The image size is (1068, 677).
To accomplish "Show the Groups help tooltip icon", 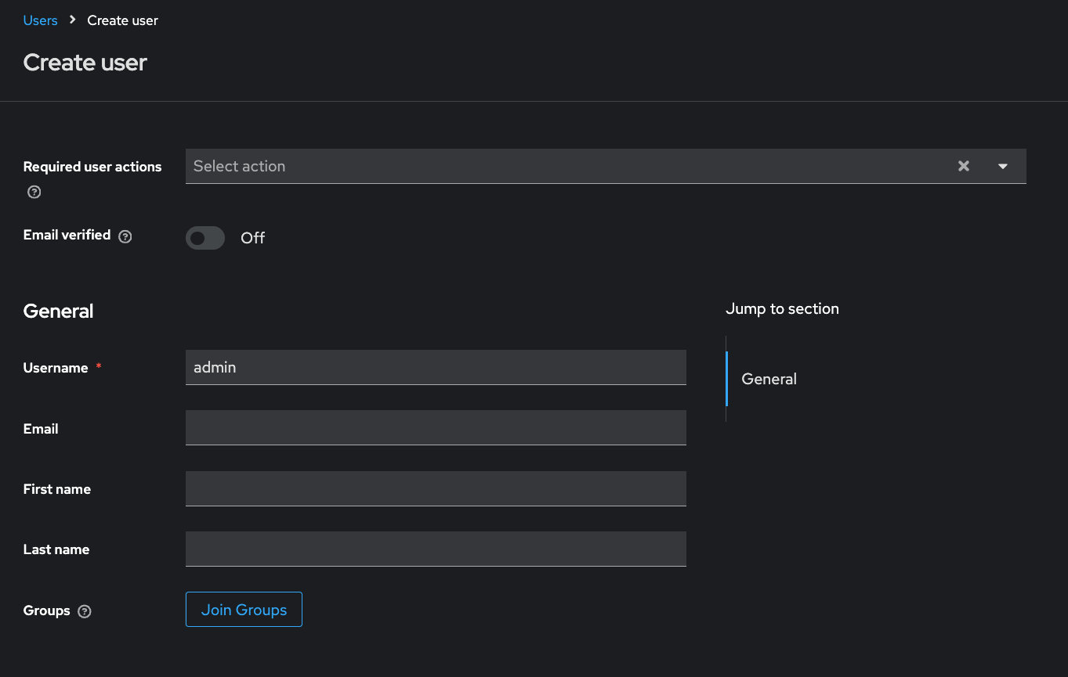I will 85,612.
